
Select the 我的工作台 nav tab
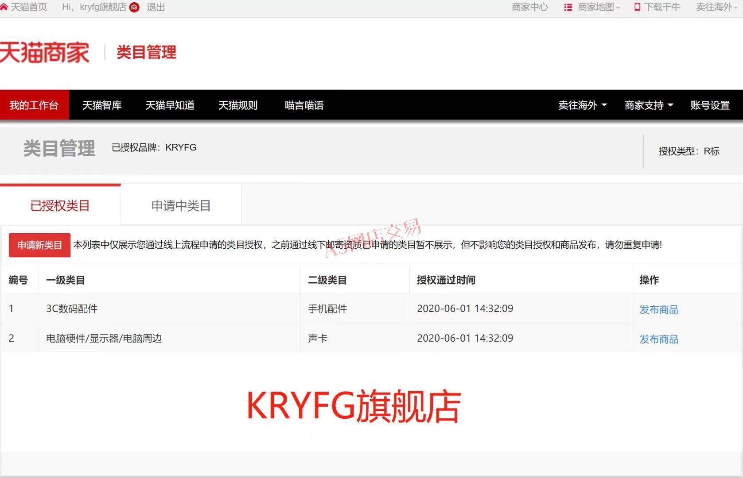tap(34, 105)
